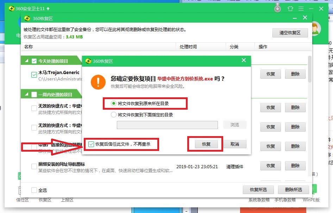Click the 清空恢复区 button

(290, 33)
